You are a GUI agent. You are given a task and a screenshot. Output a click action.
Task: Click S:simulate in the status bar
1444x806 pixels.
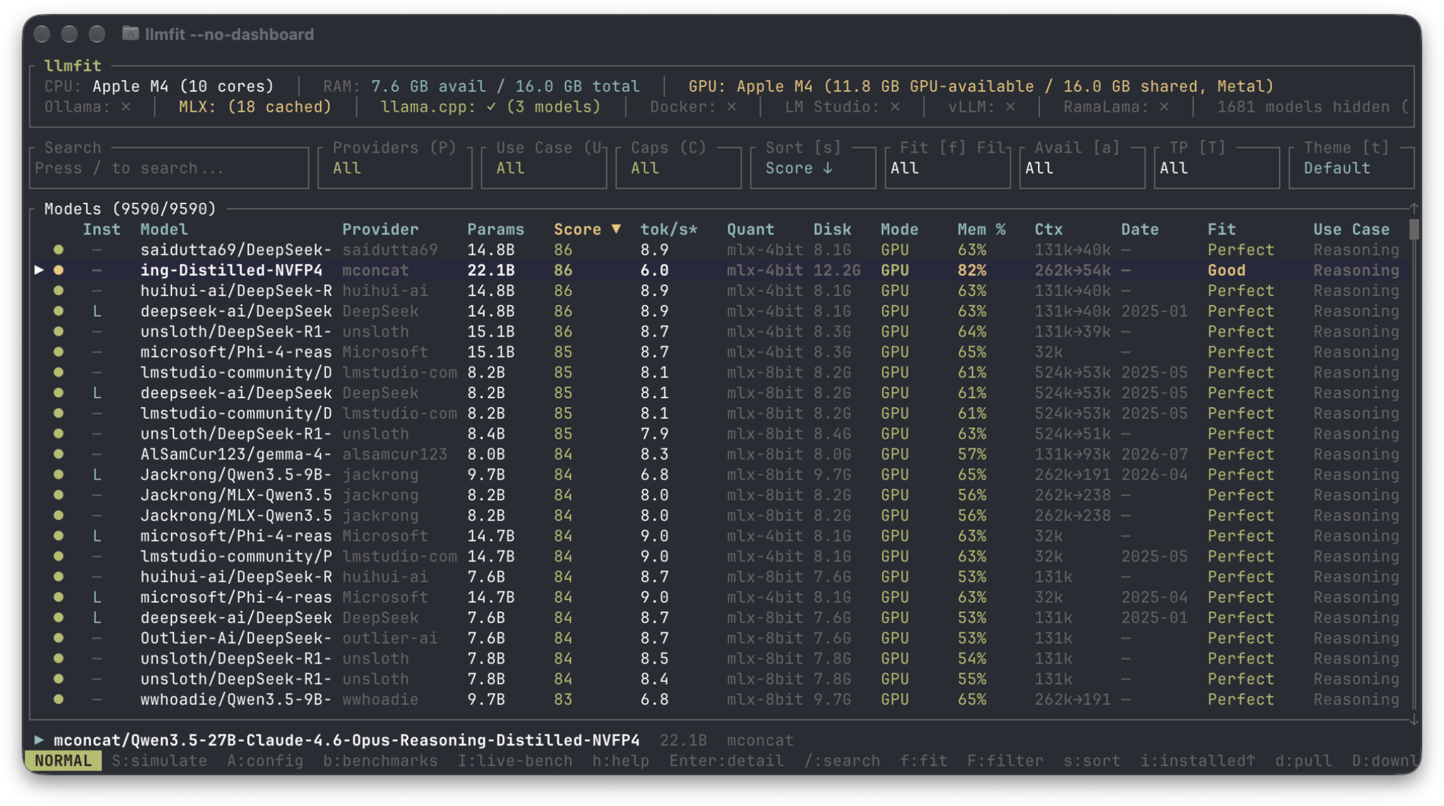click(159, 761)
